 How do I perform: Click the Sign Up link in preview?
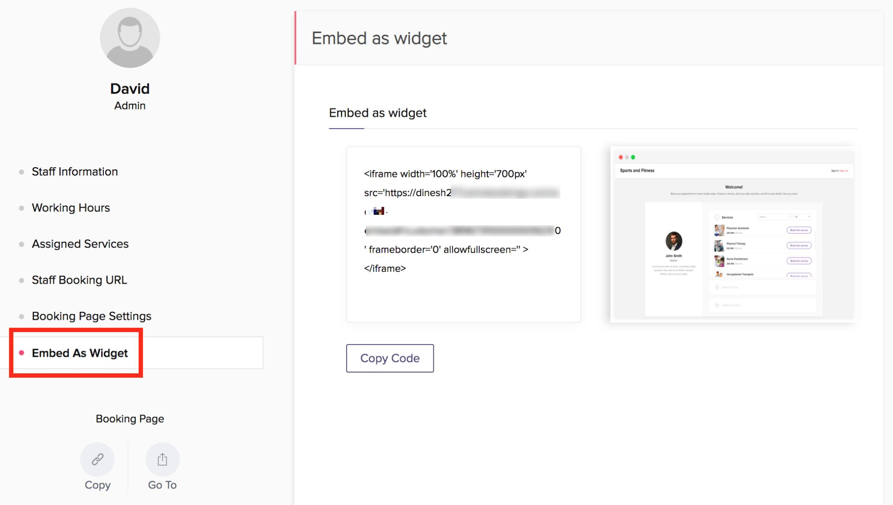[844, 171]
